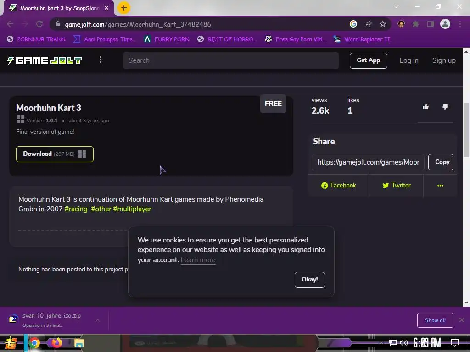The height and width of the screenshot is (352, 470).
Task: Go forward in browser history
Action: [x=25, y=24]
